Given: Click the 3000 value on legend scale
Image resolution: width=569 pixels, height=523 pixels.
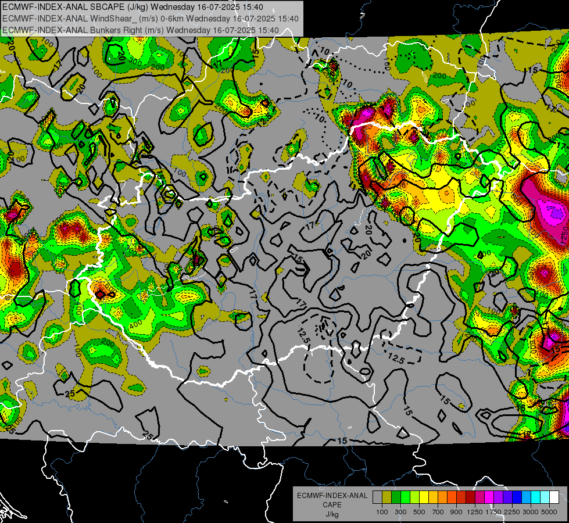Looking at the screenshot, I should pyautogui.click(x=531, y=512).
